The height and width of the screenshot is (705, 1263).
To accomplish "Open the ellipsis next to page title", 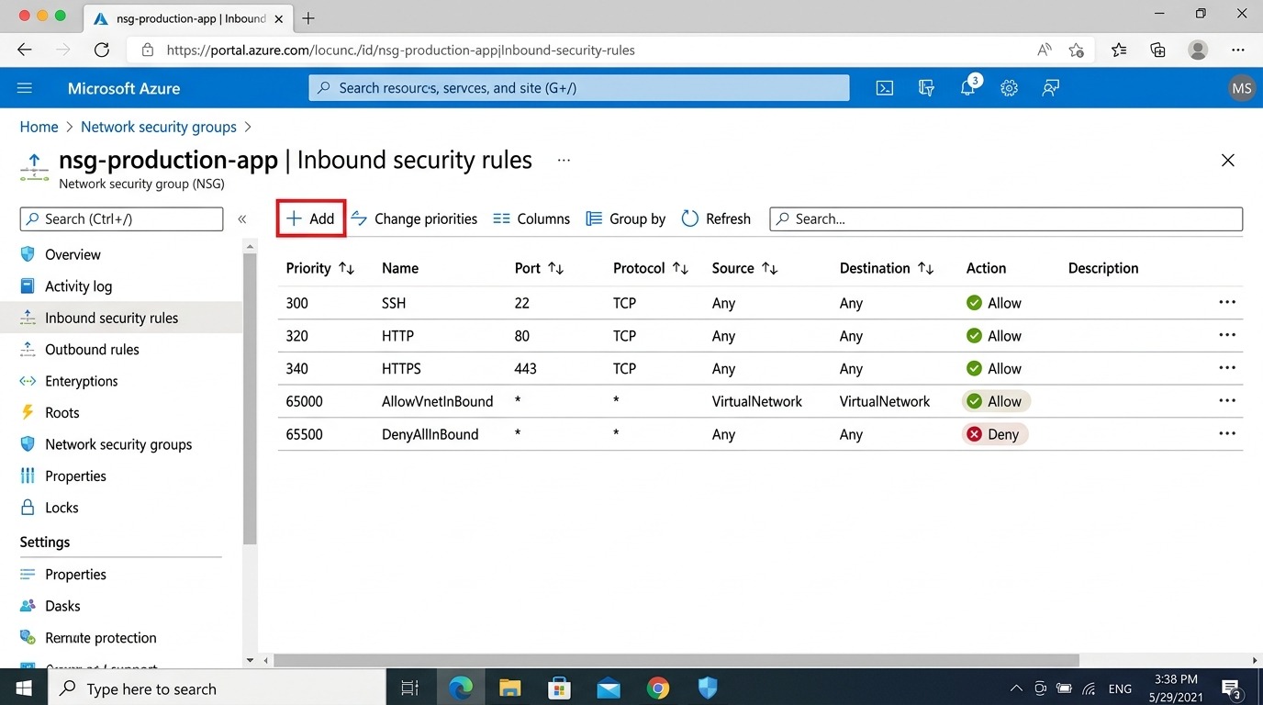I will [564, 160].
